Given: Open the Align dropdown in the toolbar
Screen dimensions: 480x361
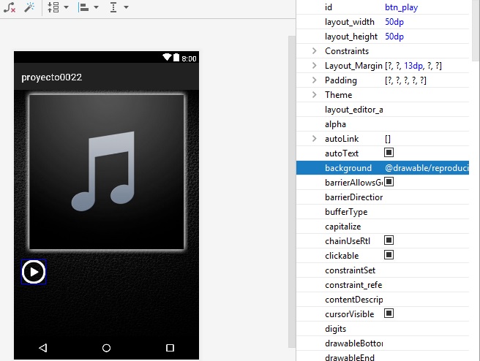Looking at the screenshot, I should point(87,7).
